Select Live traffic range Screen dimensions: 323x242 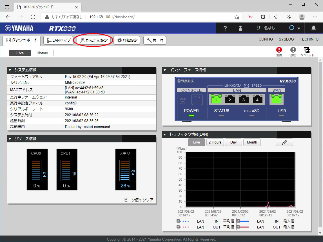197,142
